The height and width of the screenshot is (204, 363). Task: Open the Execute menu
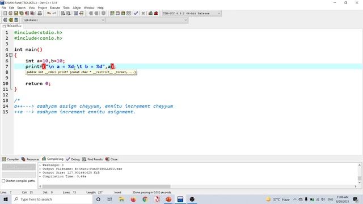55,7
